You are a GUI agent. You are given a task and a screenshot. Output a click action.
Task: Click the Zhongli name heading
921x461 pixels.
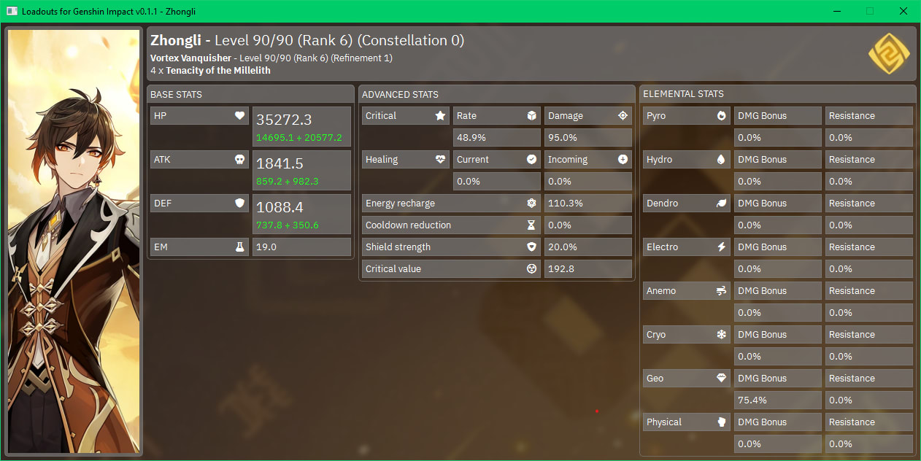(x=176, y=41)
